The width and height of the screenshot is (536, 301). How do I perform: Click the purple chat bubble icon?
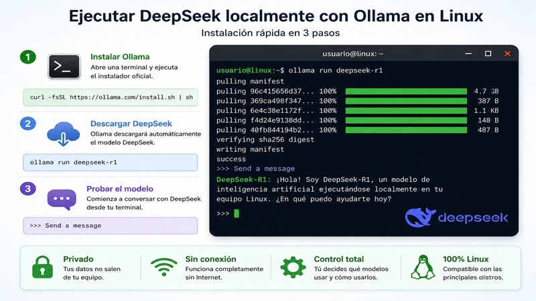[x=62, y=199]
